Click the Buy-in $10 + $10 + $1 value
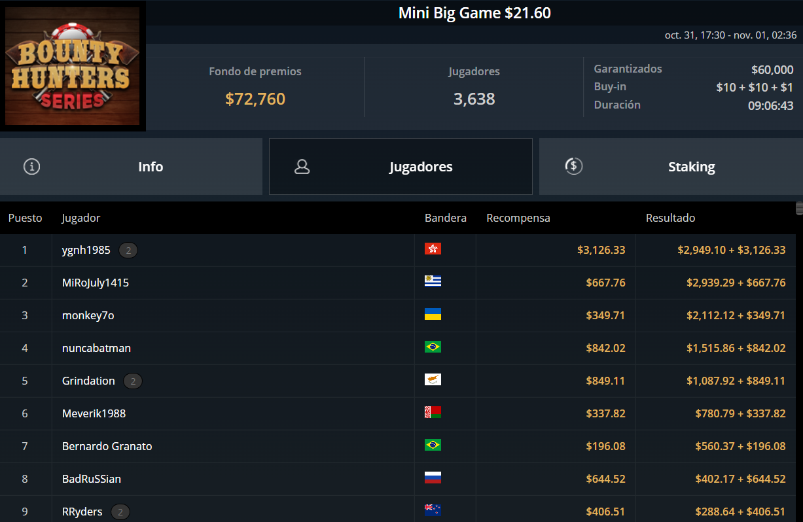 coord(755,88)
